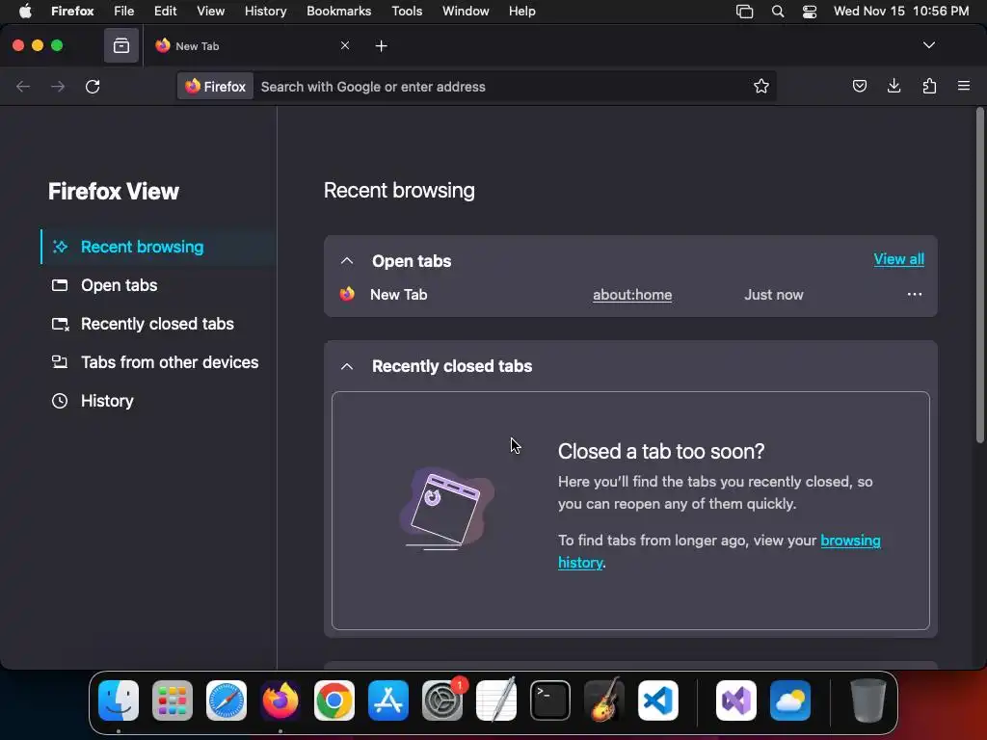Click the Firefox identity box in address bar

(216, 86)
